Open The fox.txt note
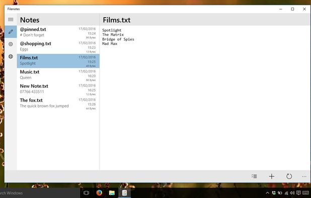This screenshot has width=311, height=198. (x=58, y=104)
